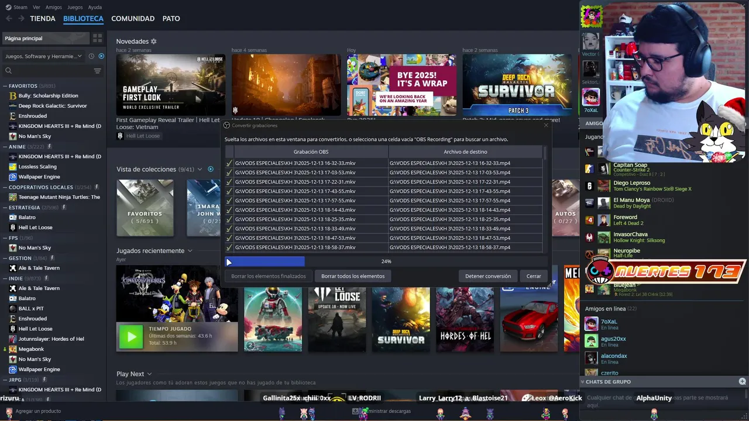This screenshot has width=749, height=421.
Task: Expand the Vista de colecciones chevron
Action: 200,170
